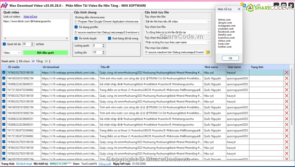Increase the Quét tối đa value with up arrow

[x=32, y=43]
